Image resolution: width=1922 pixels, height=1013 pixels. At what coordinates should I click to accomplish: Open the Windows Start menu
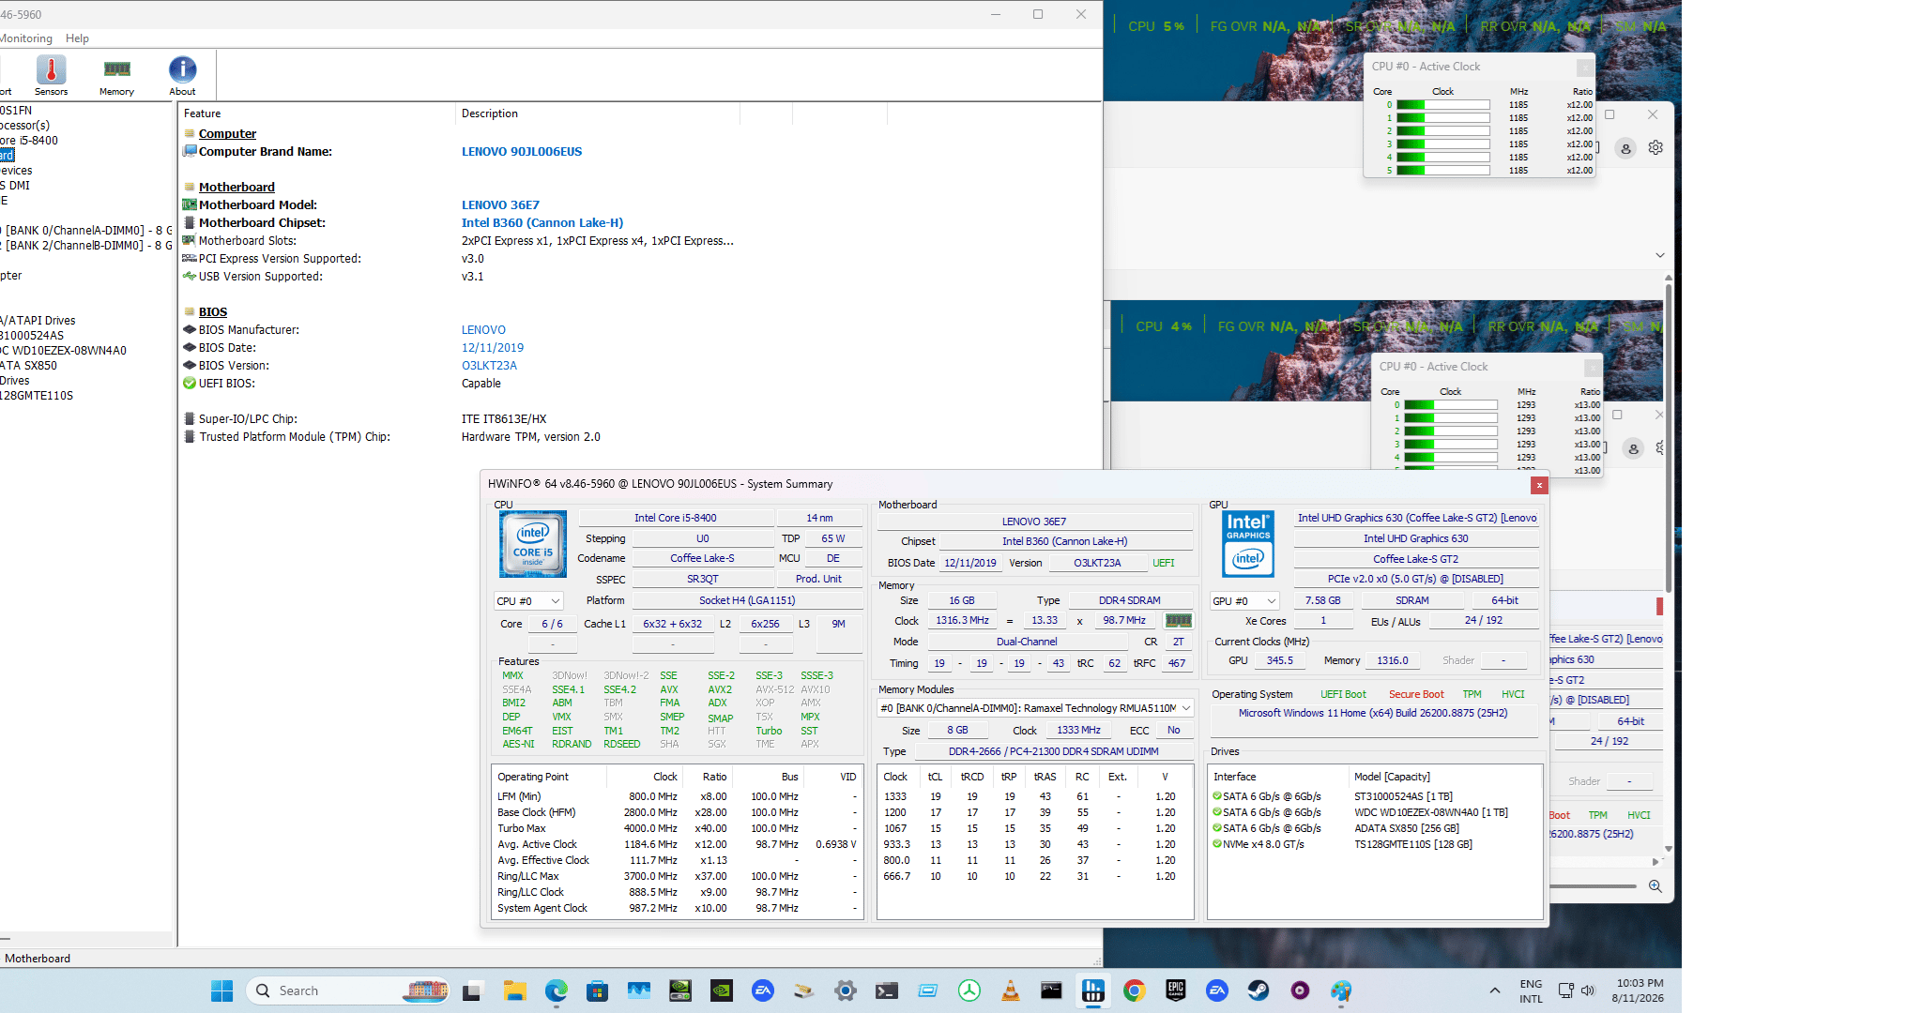[x=221, y=990]
